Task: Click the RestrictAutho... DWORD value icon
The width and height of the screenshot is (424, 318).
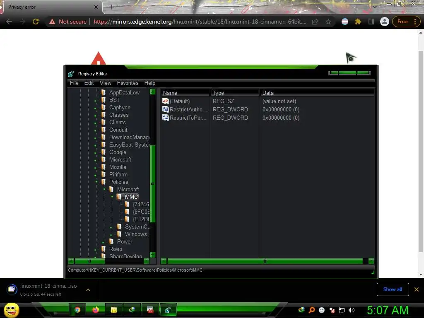Action: click(x=165, y=109)
